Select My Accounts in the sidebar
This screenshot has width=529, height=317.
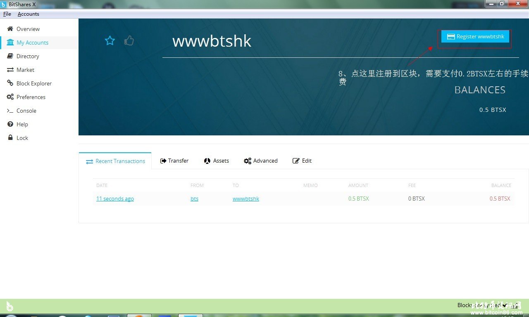coord(32,43)
